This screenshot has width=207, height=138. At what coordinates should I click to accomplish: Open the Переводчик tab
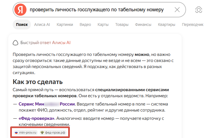click(193, 25)
